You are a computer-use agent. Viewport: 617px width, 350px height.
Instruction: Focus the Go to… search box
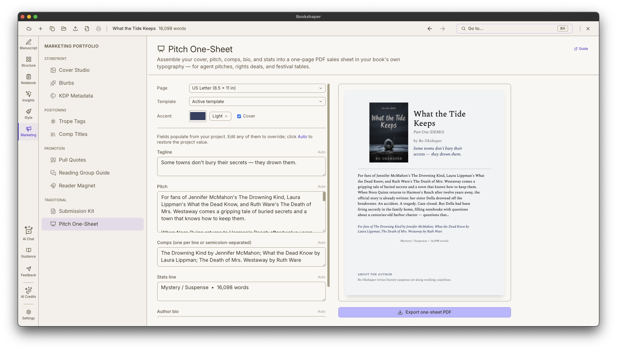coord(514,29)
